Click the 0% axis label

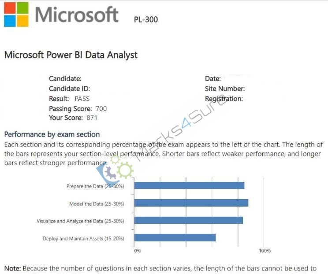click(138, 251)
